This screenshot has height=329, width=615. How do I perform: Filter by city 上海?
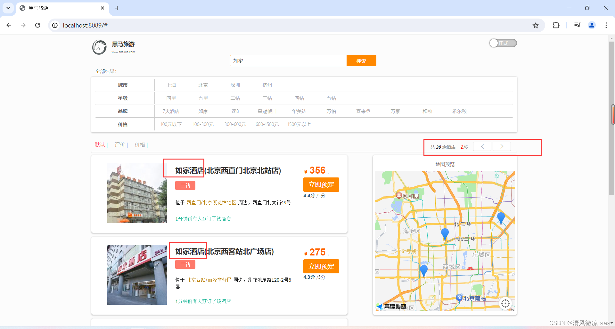point(171,85)
